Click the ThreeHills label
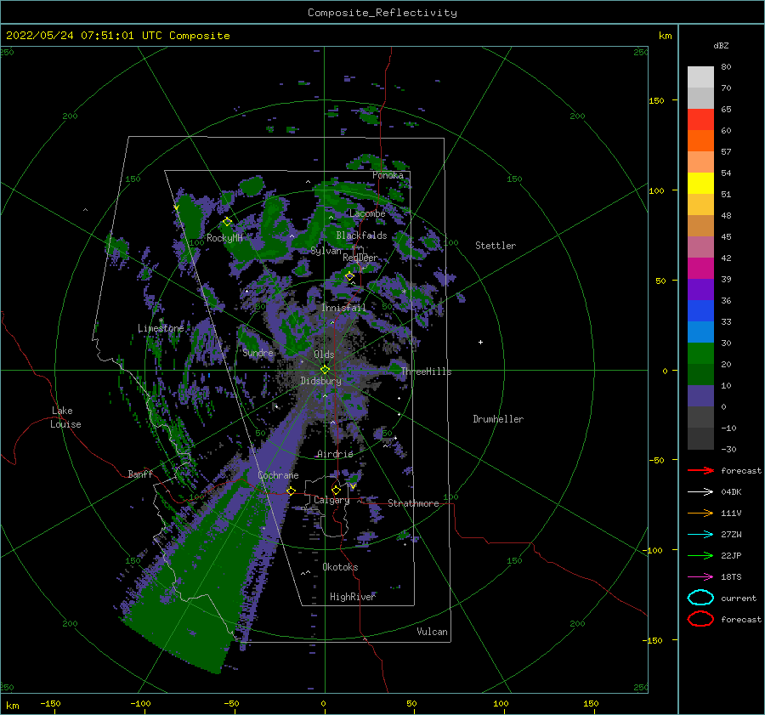This screenshot has height=715, width=765. pyautogui.click(x=427, y=372)
